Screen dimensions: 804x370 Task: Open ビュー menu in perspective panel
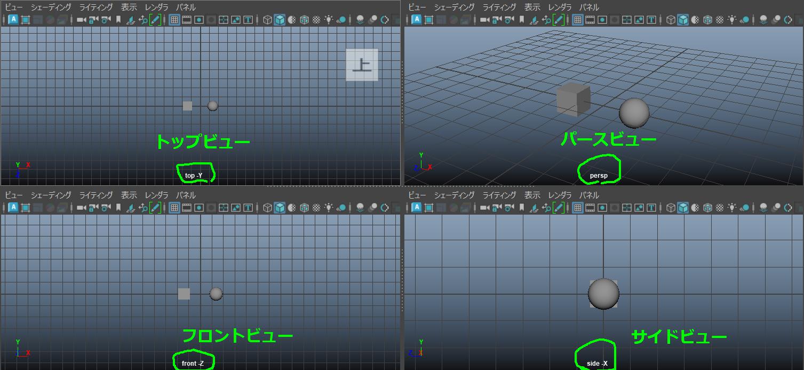[x=417, y=7]
